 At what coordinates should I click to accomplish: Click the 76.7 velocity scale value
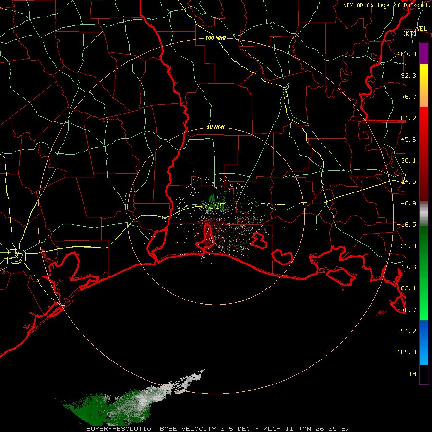(408, 96)
